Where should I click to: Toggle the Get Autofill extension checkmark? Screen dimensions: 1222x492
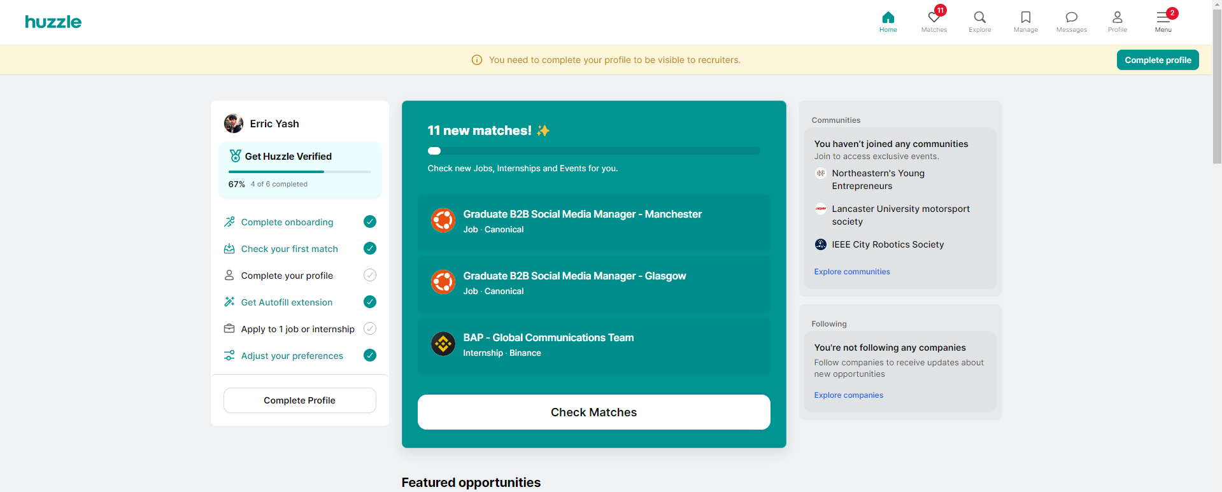pyautogui.click(x=369, y=302)
